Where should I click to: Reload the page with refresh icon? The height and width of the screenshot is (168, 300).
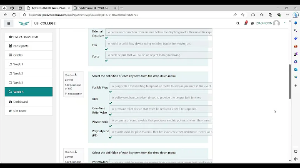tap(14, 15)
